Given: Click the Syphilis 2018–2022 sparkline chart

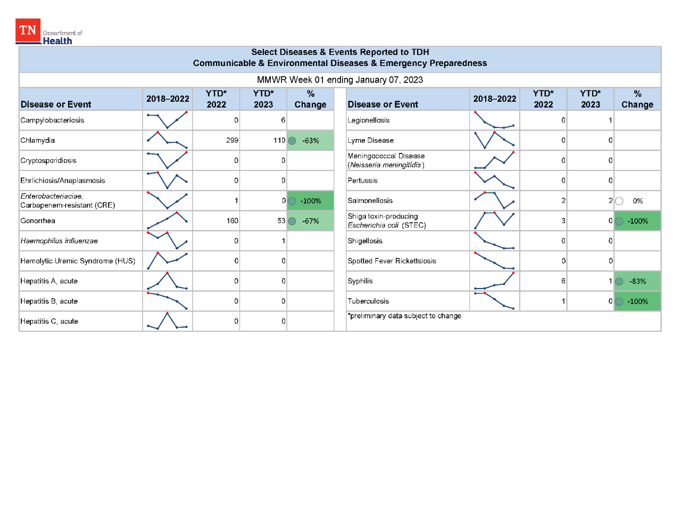Looking at the screenshot, I should tap(494, 281).
